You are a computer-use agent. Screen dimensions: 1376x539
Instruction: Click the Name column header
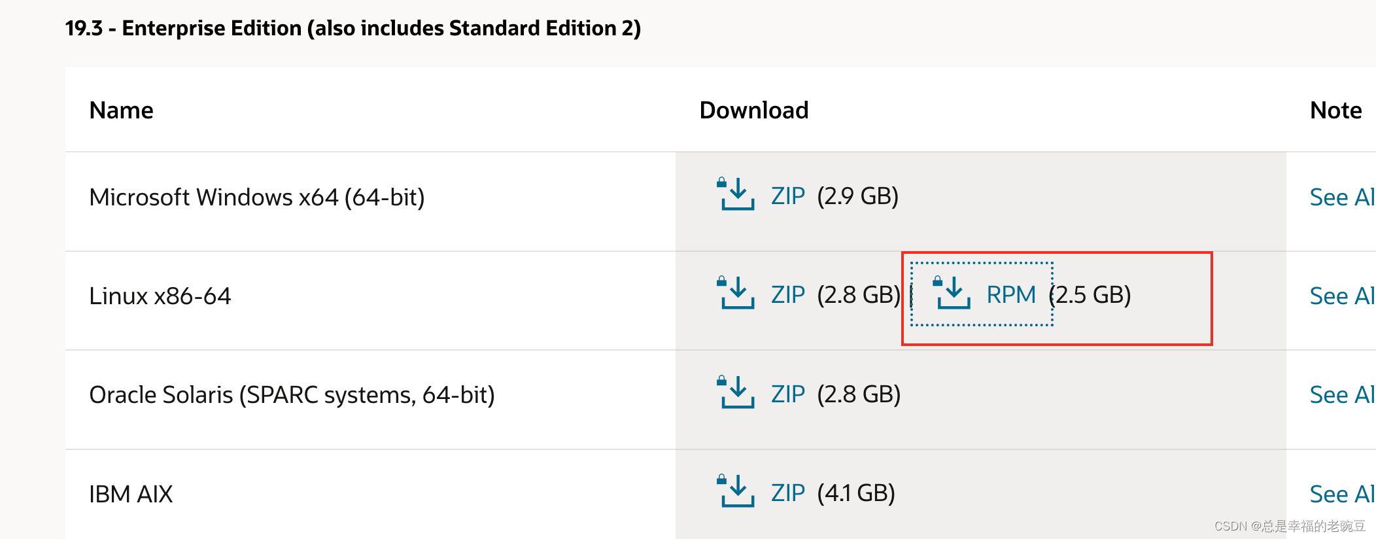coord(121,111)
